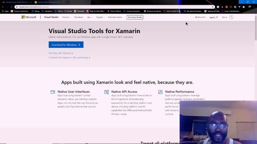The height and width of the screenshot is (144, 257).
Task: Switch to the second browser tab
Action: point(49,2)
